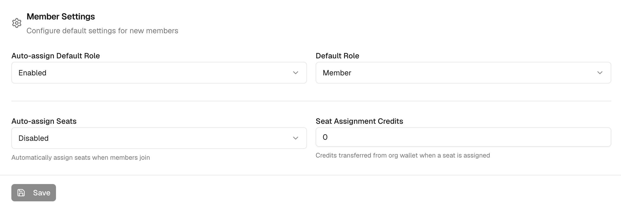The width and height of the screenshot is (621, 207).
Task: Click the Auto-assign Default Role label
Action: click(x=55, y=56)
